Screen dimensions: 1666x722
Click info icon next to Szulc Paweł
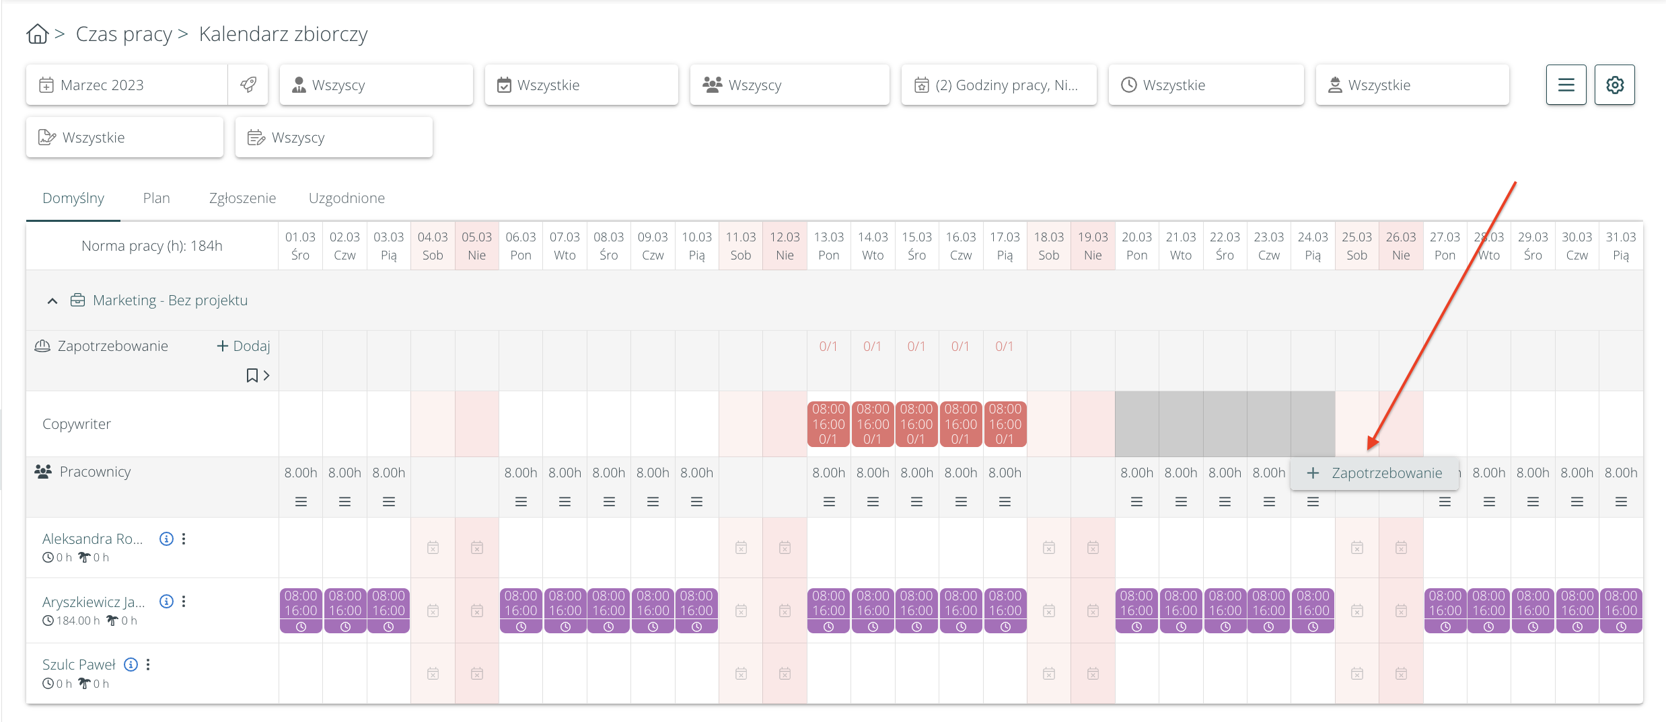point(131,664)
